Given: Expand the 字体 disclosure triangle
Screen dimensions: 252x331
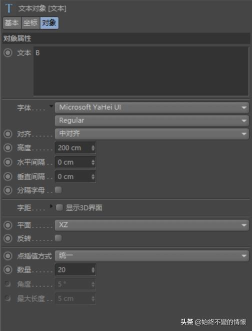Looking at the screenshot, I should coord(51,106).
